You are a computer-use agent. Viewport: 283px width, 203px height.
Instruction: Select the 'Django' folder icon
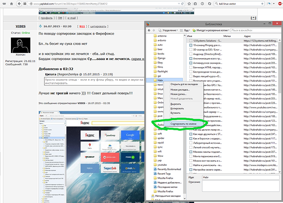point(155,58)
